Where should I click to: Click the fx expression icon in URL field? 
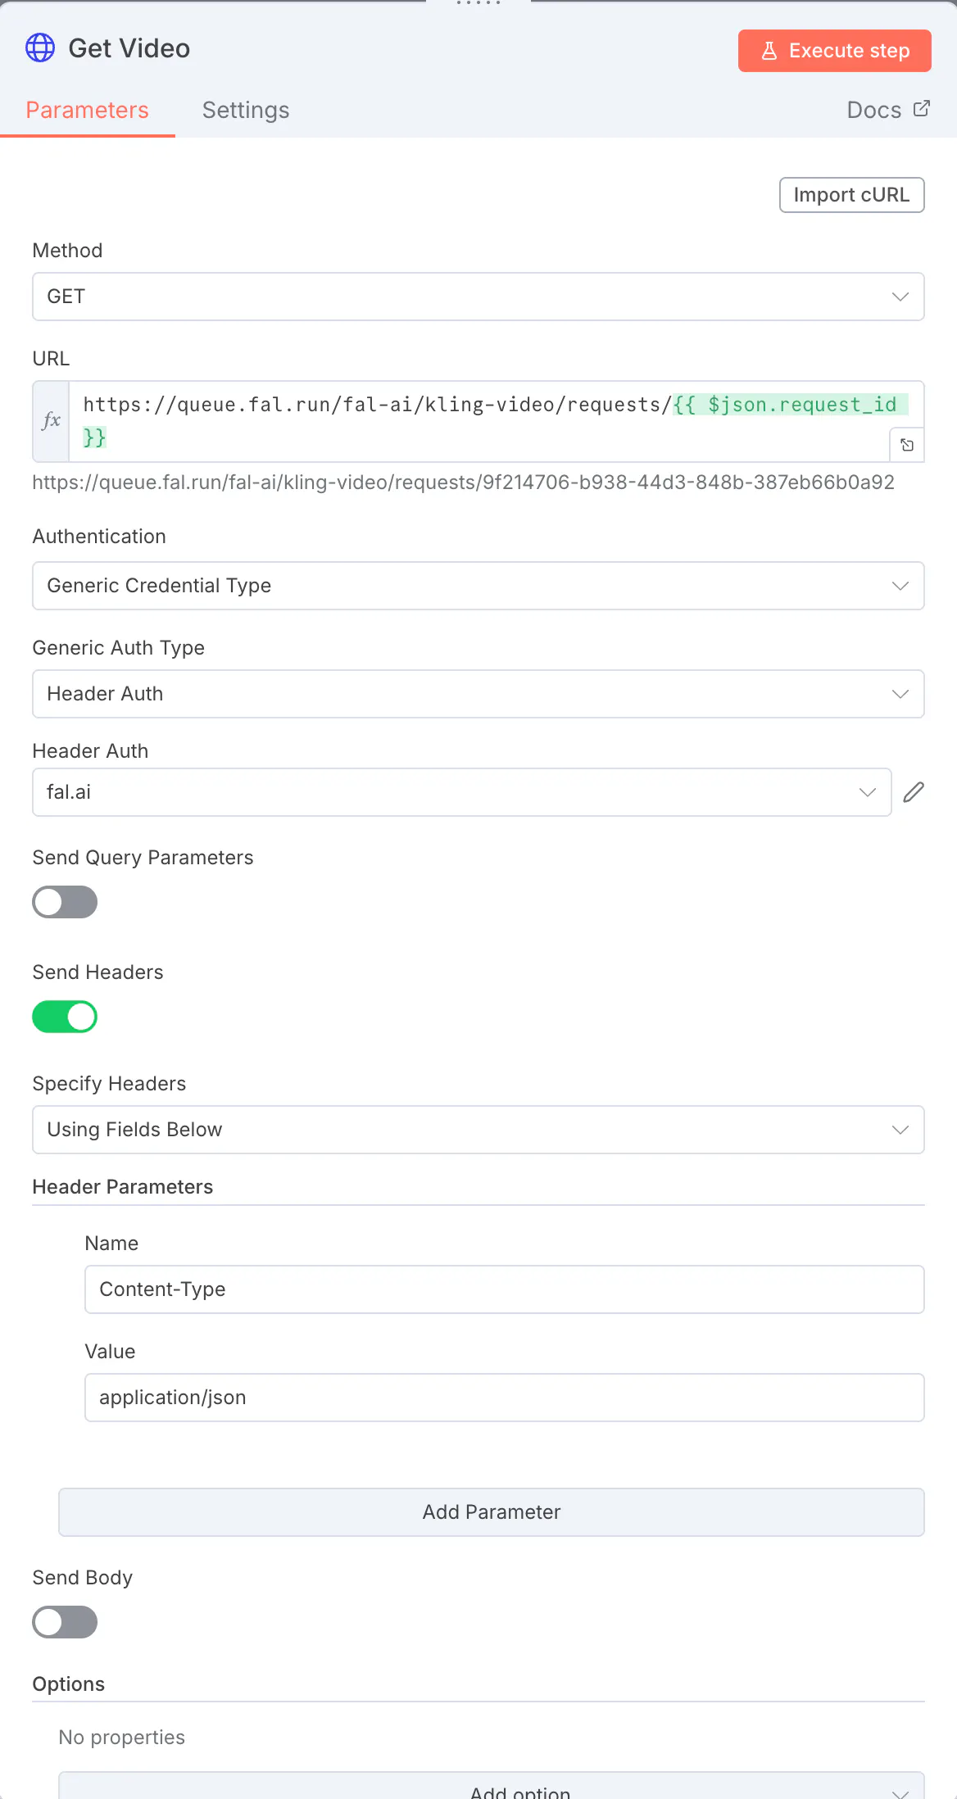point(51,421)
